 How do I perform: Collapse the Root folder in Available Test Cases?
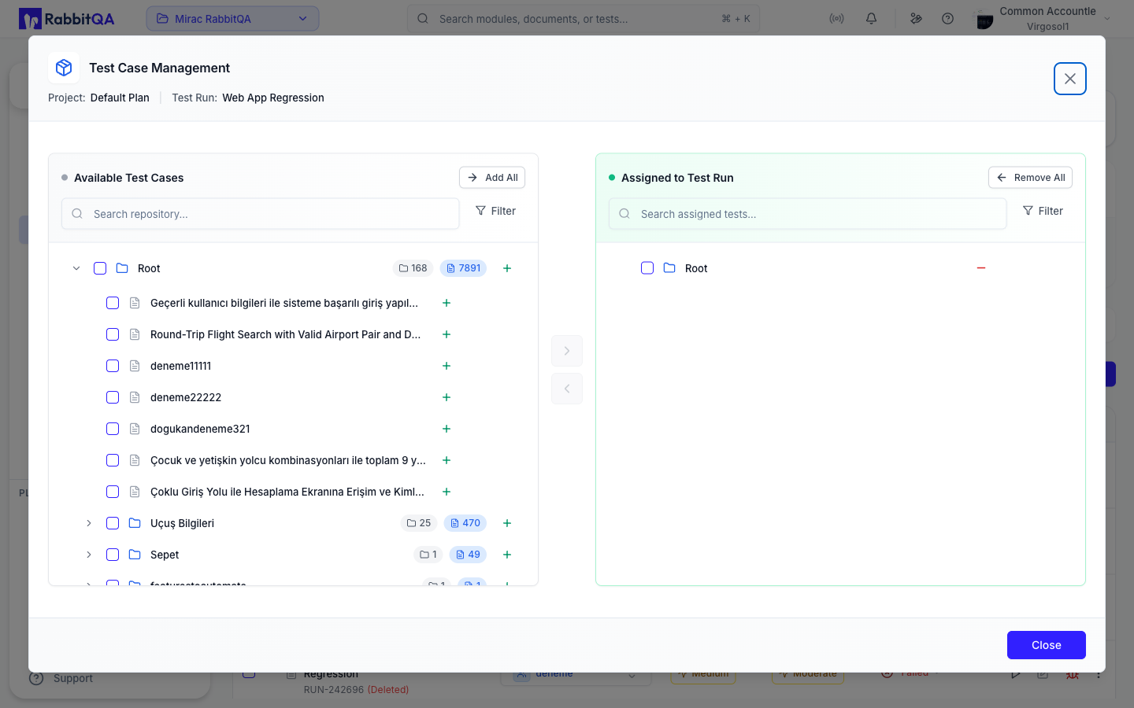76,268
